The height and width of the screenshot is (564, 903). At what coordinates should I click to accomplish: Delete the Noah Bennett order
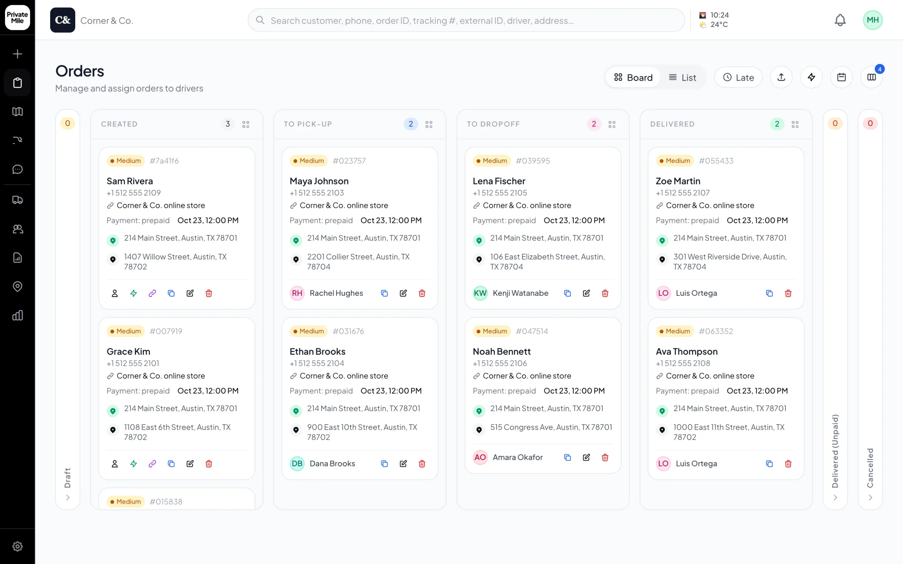coord(605,457)
